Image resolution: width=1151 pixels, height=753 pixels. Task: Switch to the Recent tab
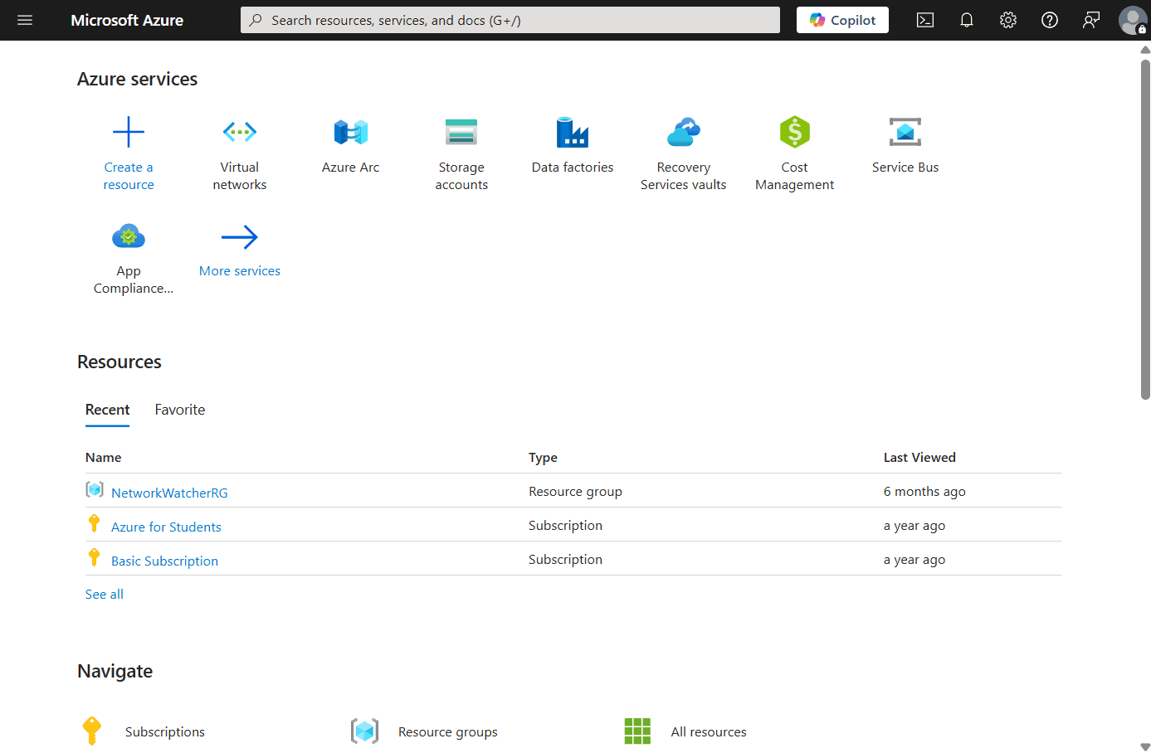tap(107, 410)
